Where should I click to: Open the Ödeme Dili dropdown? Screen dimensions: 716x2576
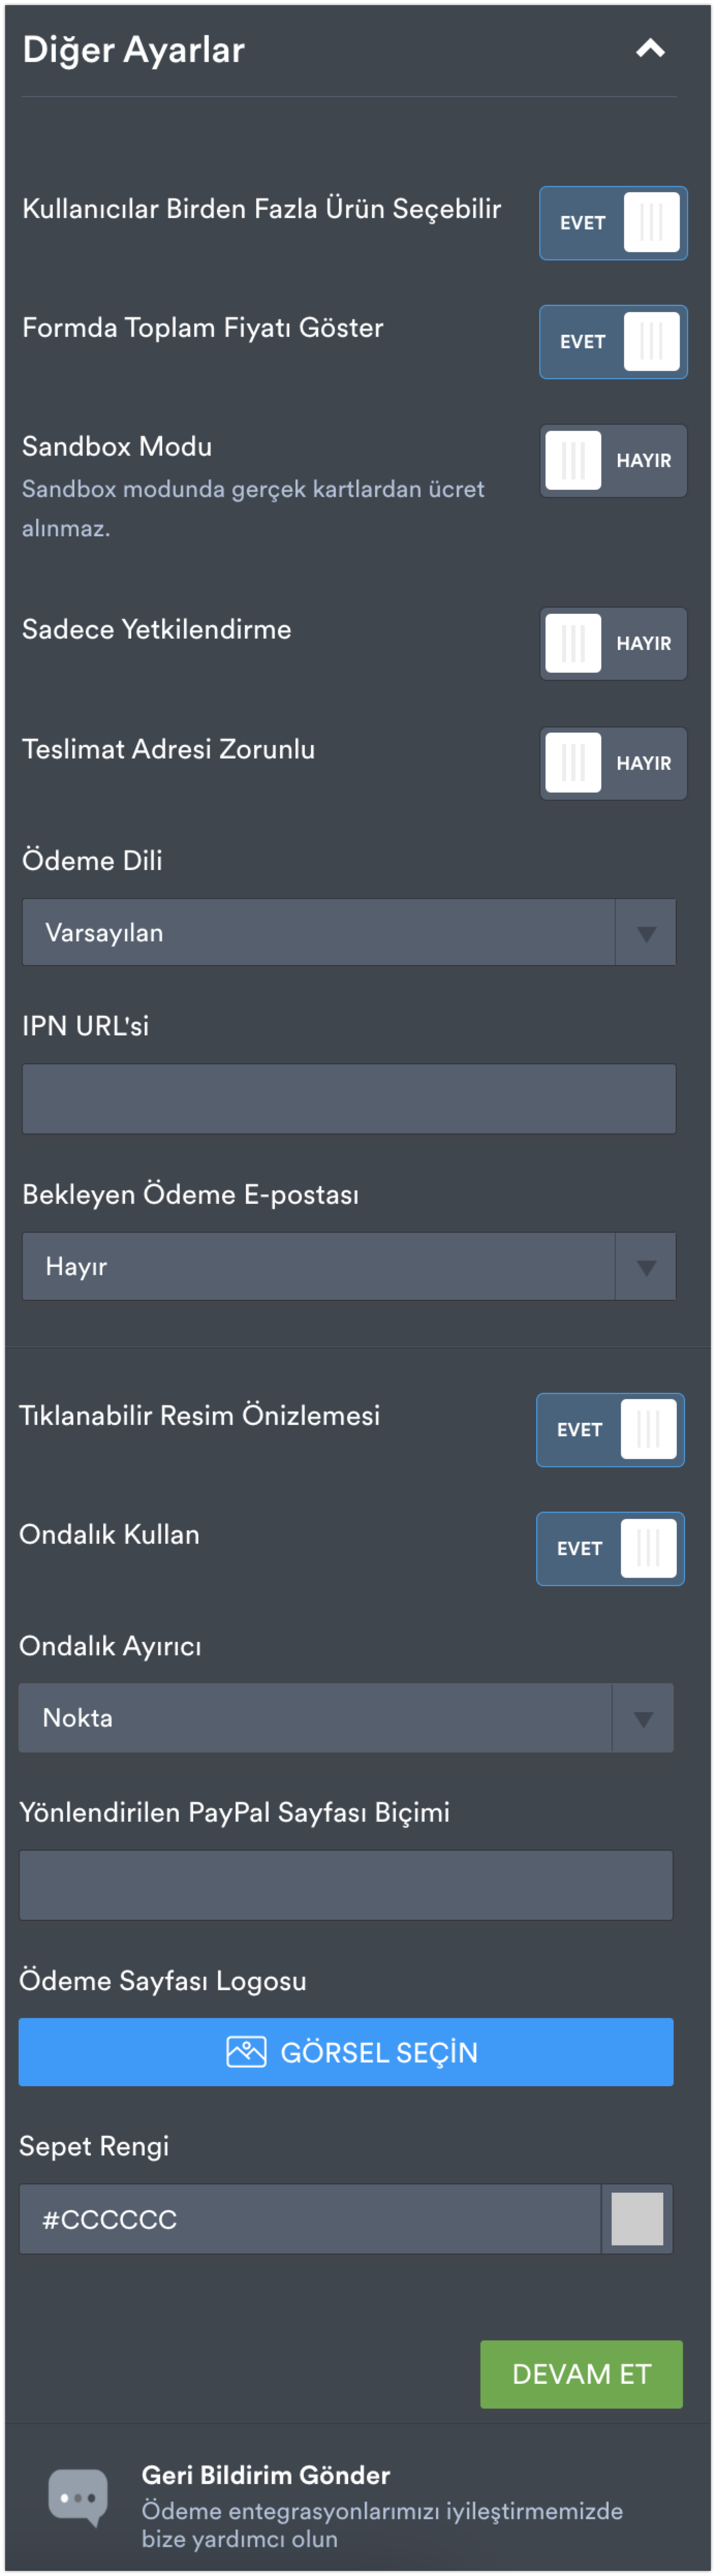(348, 932)
